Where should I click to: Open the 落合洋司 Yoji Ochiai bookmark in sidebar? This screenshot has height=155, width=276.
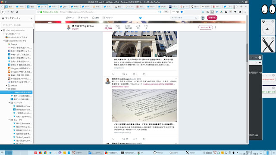pyautogui.click(x=22, y=127)
